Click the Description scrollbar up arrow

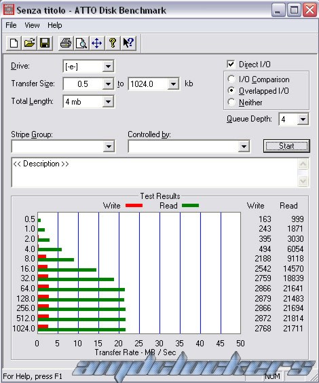(x=303, y=164)
